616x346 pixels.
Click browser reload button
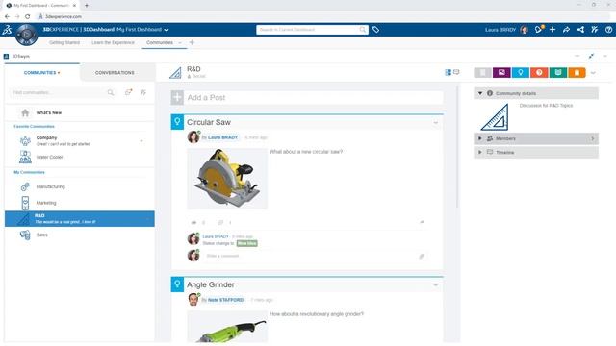pos(28,17)
